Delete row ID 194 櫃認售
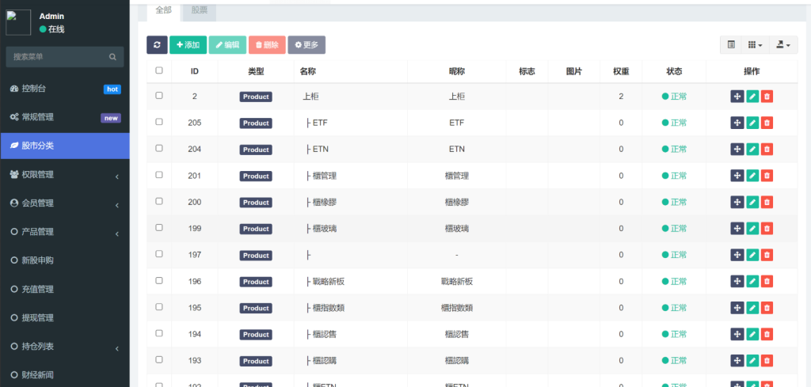The image size is (811, 387). coord(767,334)
